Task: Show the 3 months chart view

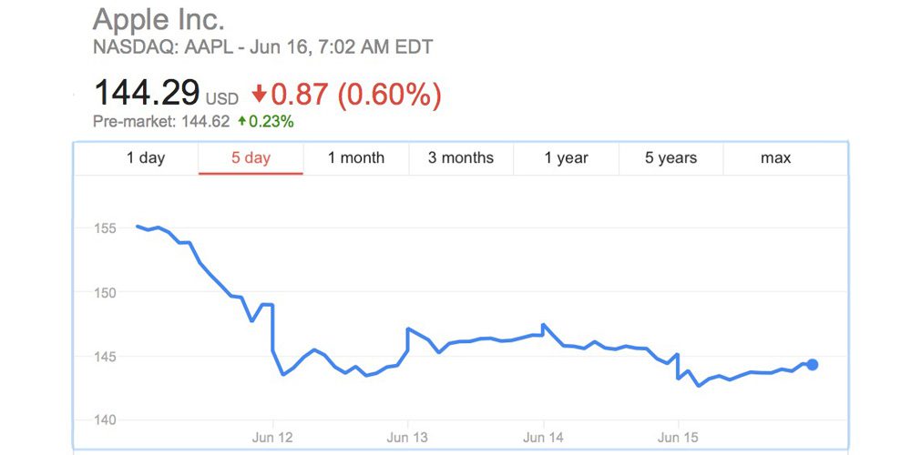Action: pos(461,158)
